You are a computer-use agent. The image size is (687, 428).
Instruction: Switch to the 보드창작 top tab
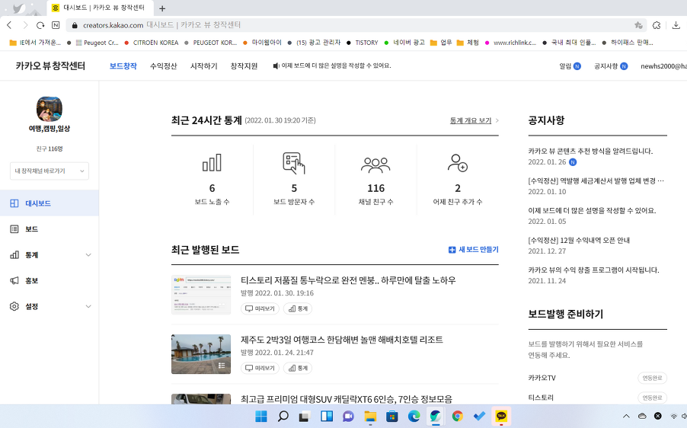click(123, 66)
